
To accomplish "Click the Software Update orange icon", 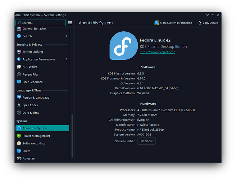I will pos(19,143).
